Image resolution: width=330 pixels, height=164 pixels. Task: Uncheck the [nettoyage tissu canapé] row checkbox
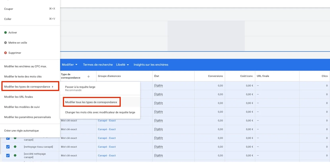[8, 147]
